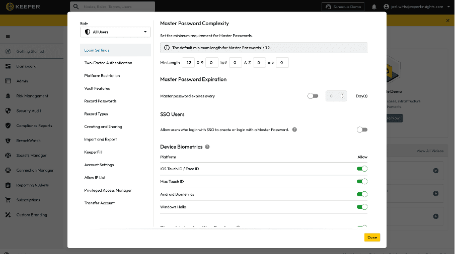Click the special characters count field
455x254 pixels.
pyautogui.click(x=236, y=62)
